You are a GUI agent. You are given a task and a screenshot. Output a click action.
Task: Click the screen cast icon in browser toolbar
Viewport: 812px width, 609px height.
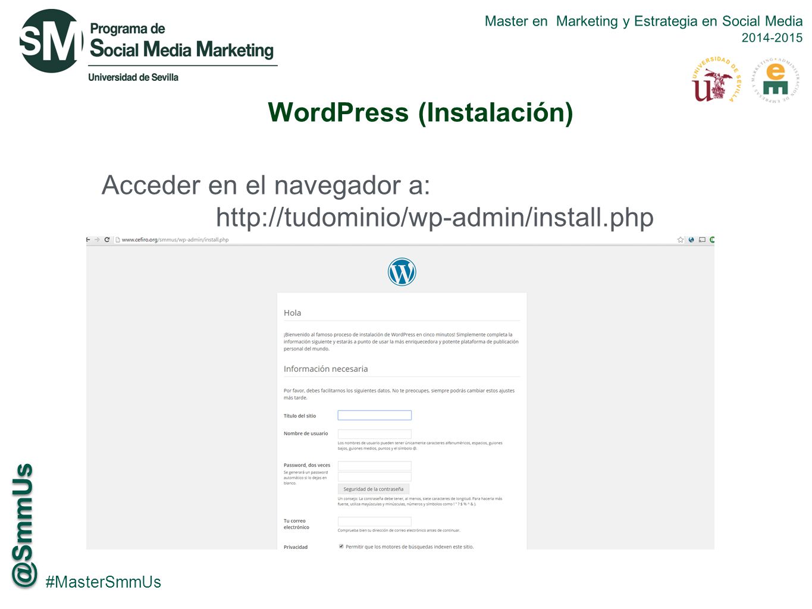pyautogui.click(x=702, y=240)
